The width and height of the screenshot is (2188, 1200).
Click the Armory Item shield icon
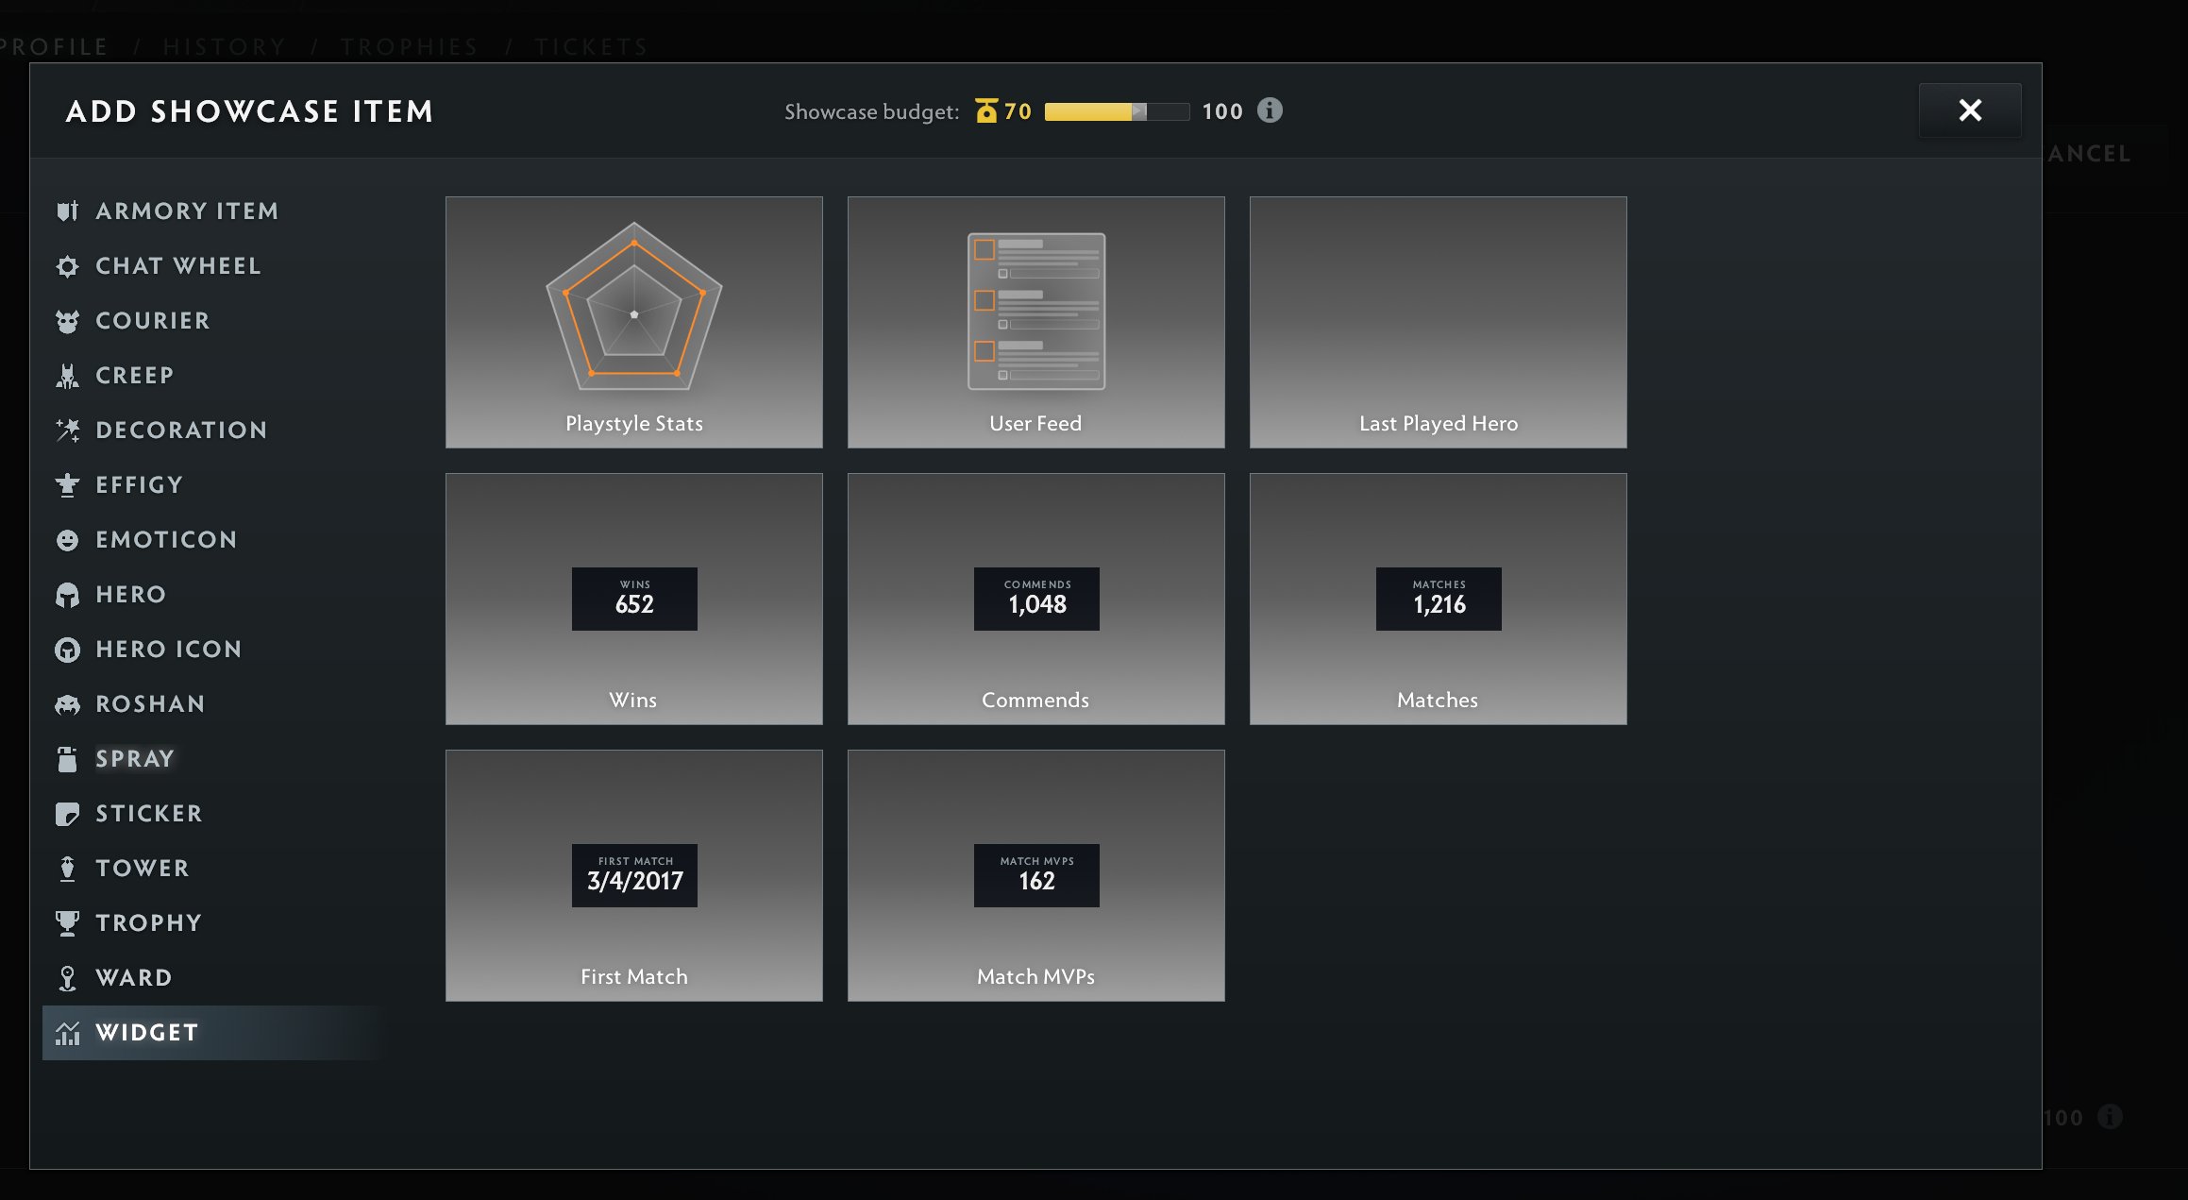(67, 211)
